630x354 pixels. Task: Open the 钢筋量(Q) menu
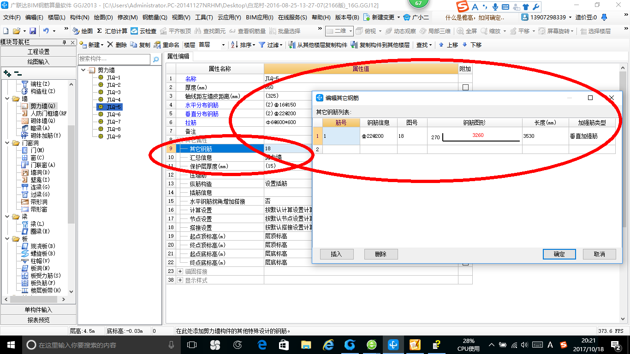155,17
